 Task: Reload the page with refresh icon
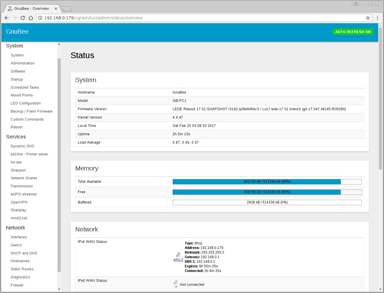[x=23, y=18]
